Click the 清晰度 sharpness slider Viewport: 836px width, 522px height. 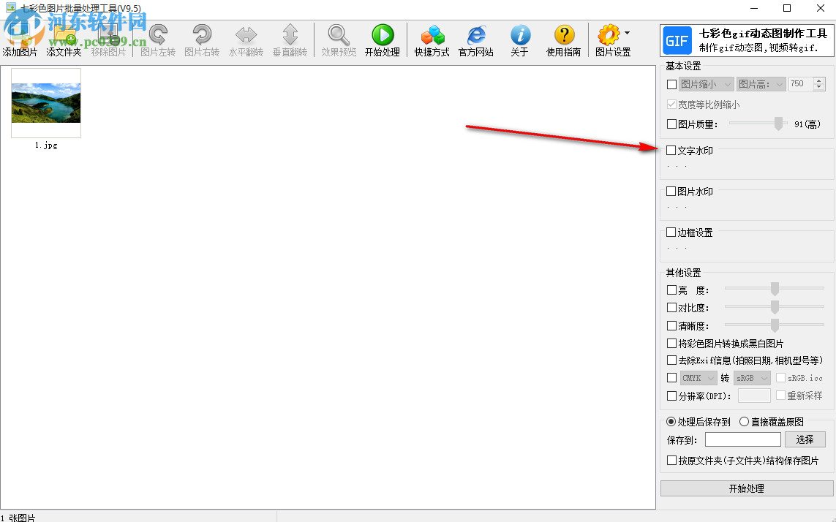coord(774,325)
